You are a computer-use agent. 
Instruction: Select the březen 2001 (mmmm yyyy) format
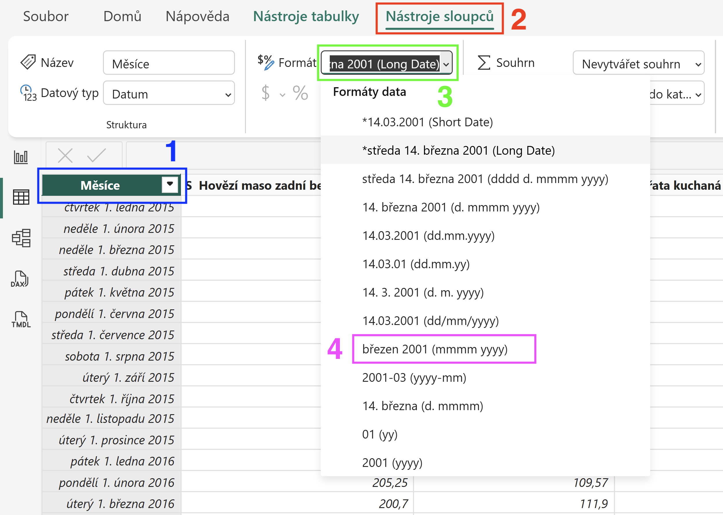485,349
